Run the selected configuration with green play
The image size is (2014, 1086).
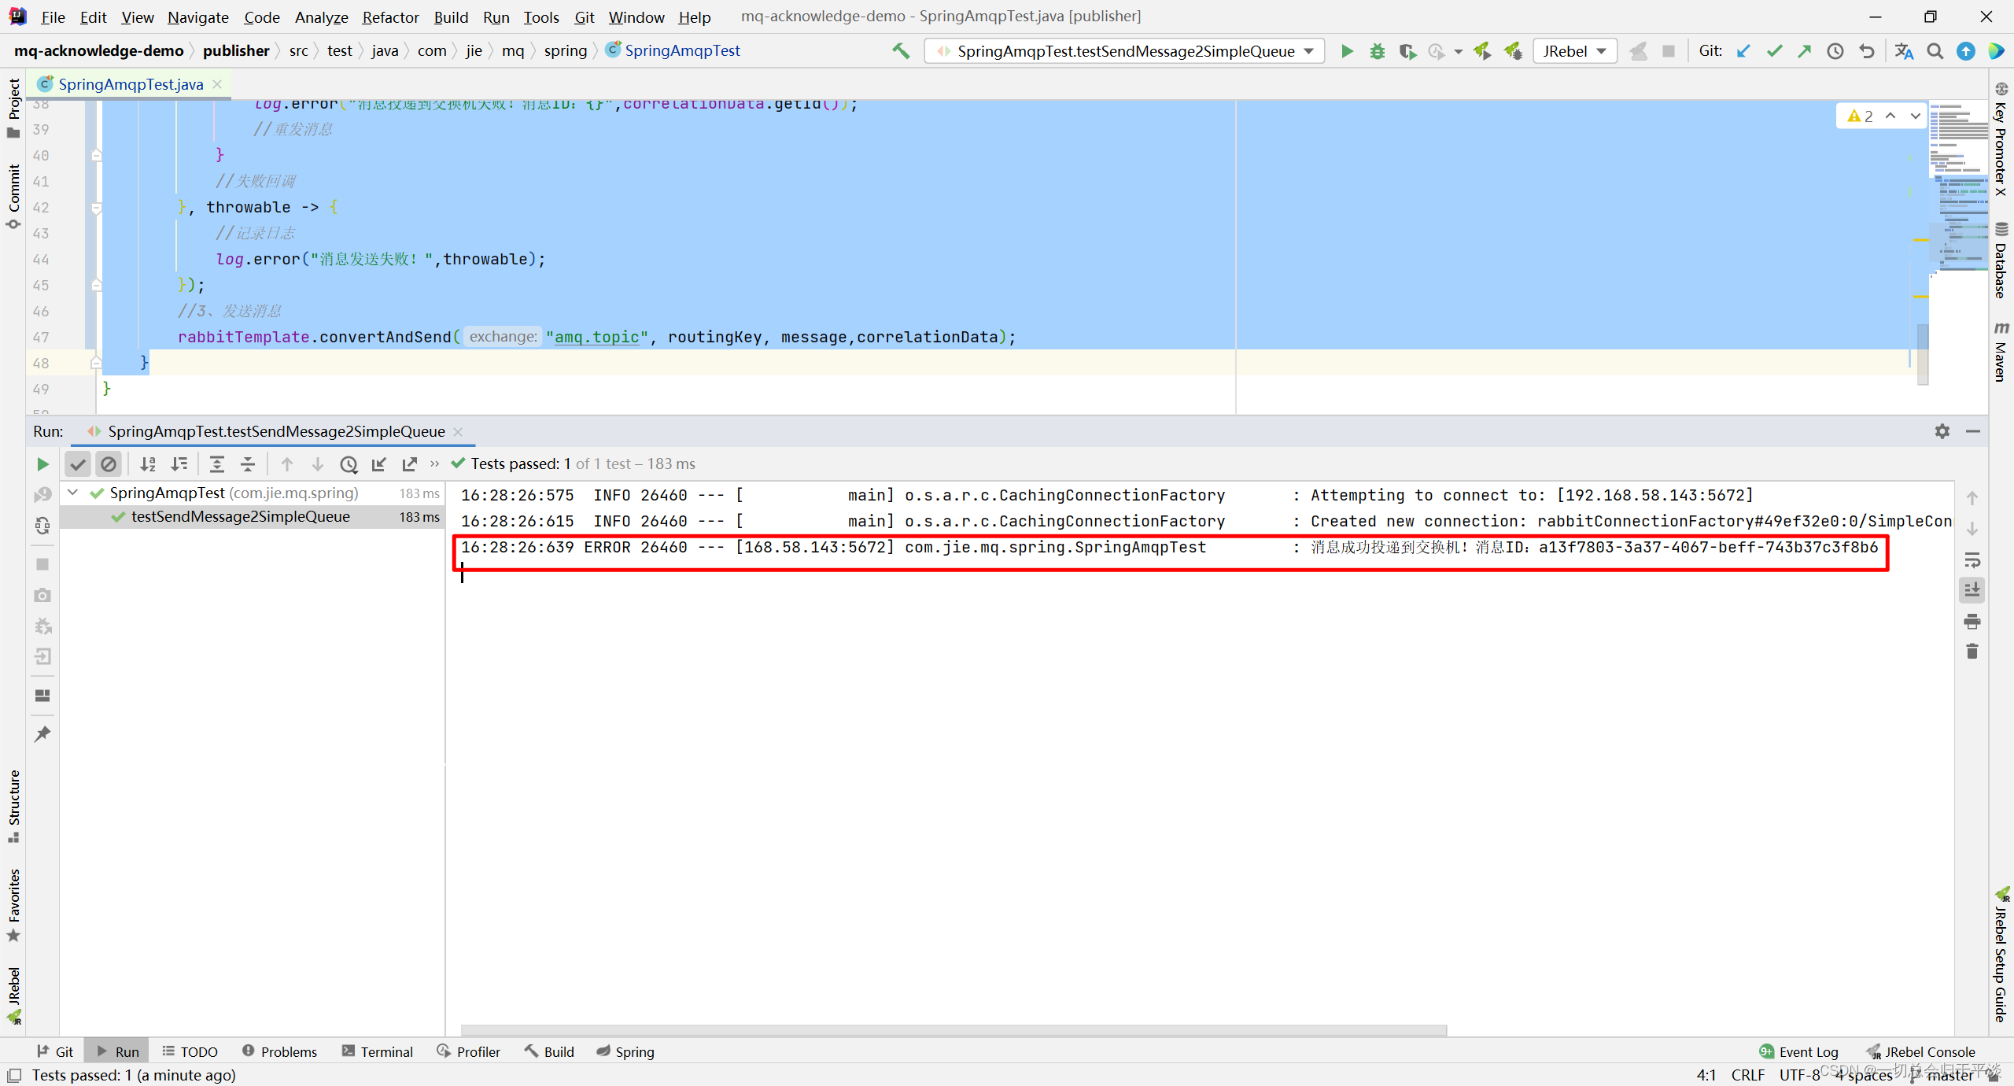1347,51
